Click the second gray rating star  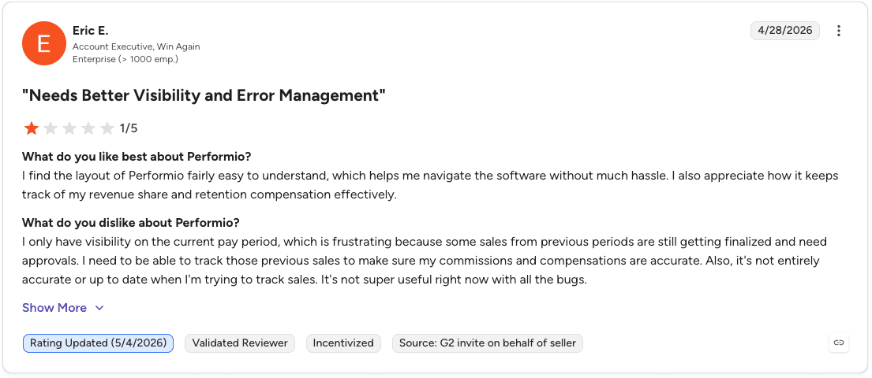pyautogui.click(x=51, y=129)
